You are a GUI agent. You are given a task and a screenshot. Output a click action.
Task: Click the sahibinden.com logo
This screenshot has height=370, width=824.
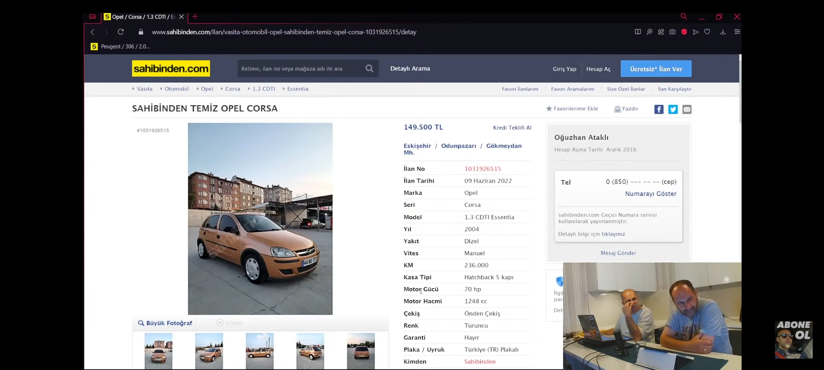[171, 69]
